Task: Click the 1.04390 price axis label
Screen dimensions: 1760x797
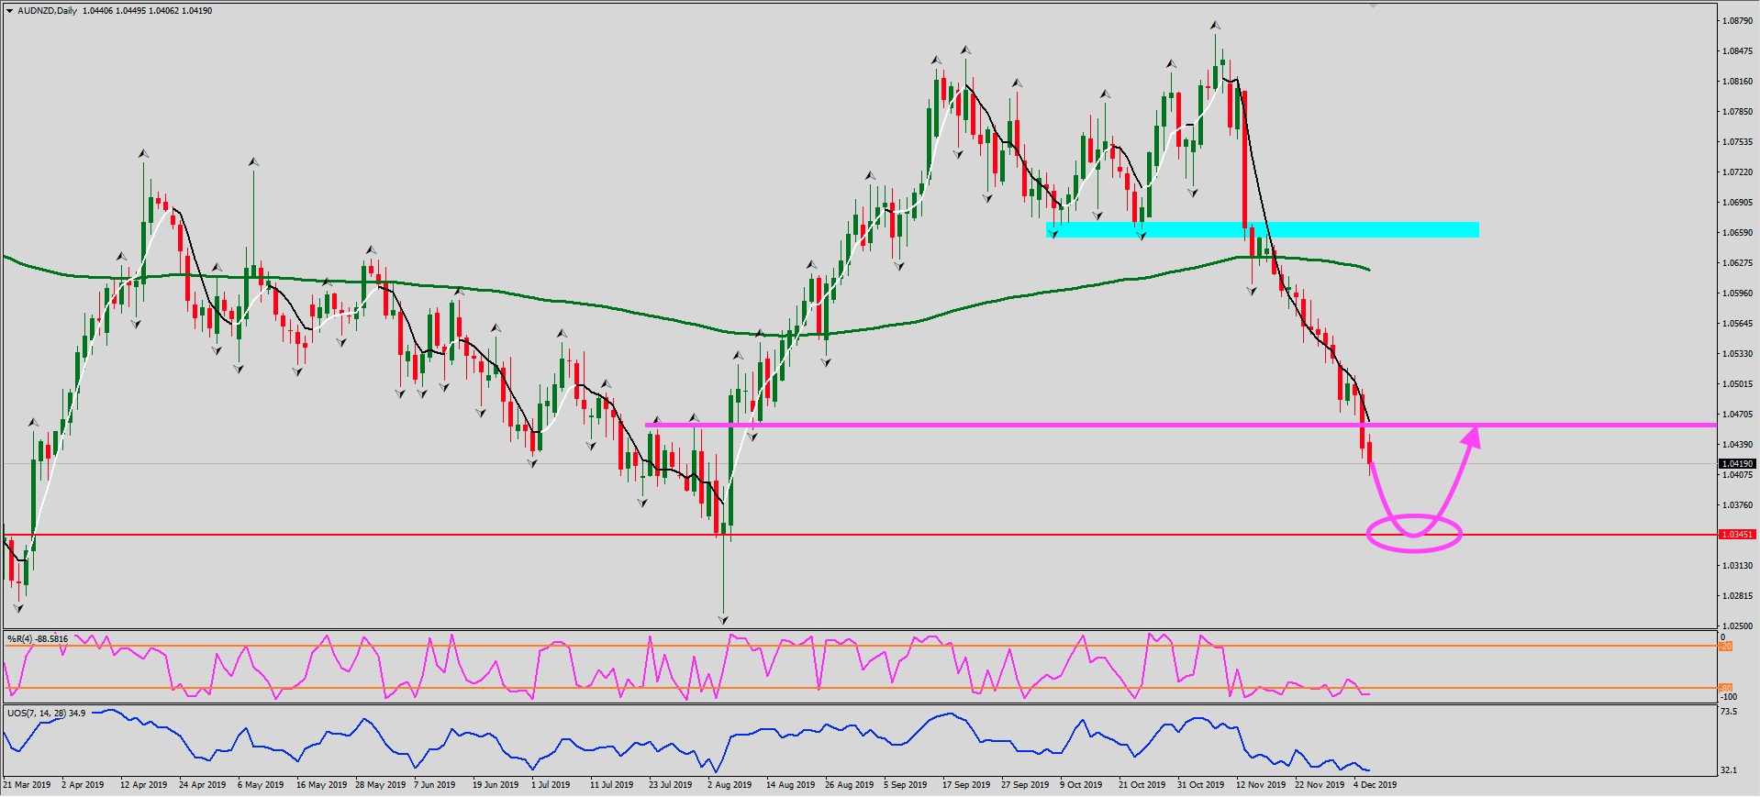Action: (1737, 444)
